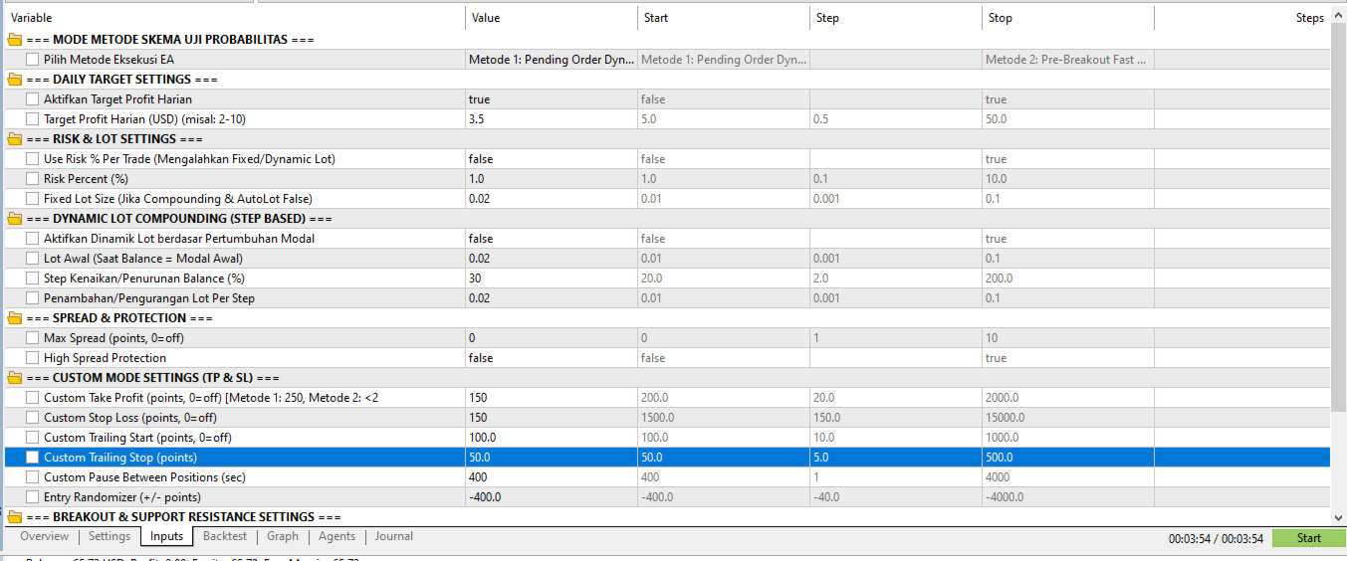Check the Entry Randomizer box
The image size is (1347, 561).
pyautogui.click(x=33, y=497)
